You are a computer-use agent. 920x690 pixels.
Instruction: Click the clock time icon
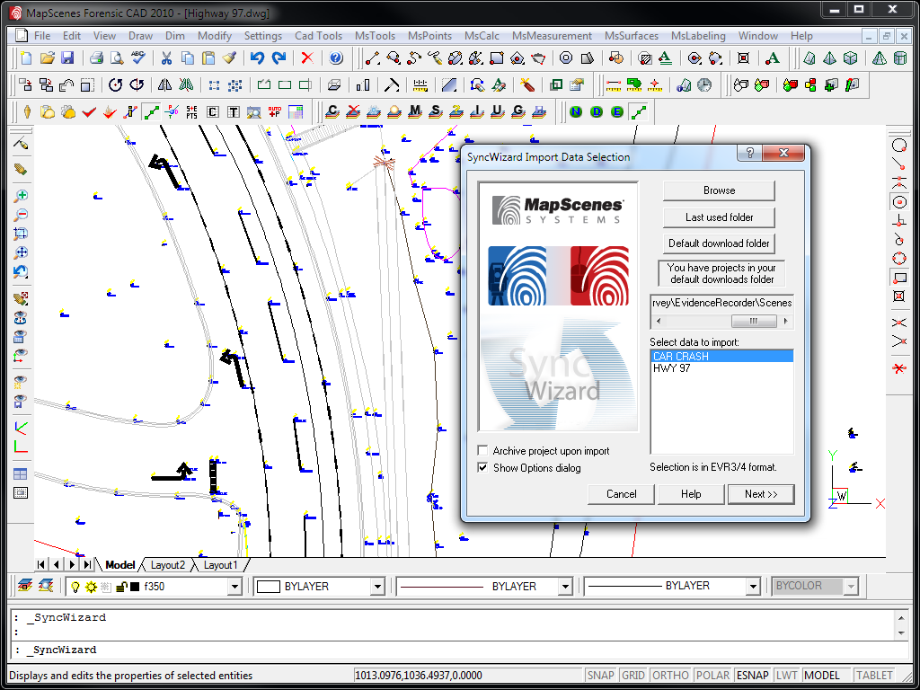704,85
